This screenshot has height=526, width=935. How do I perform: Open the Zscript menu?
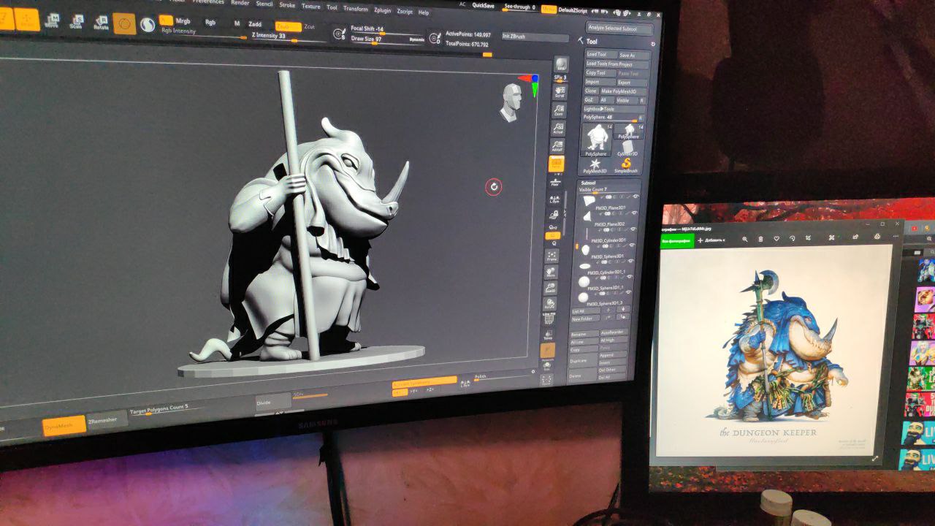pyautogui.click(x=405, y=12)
